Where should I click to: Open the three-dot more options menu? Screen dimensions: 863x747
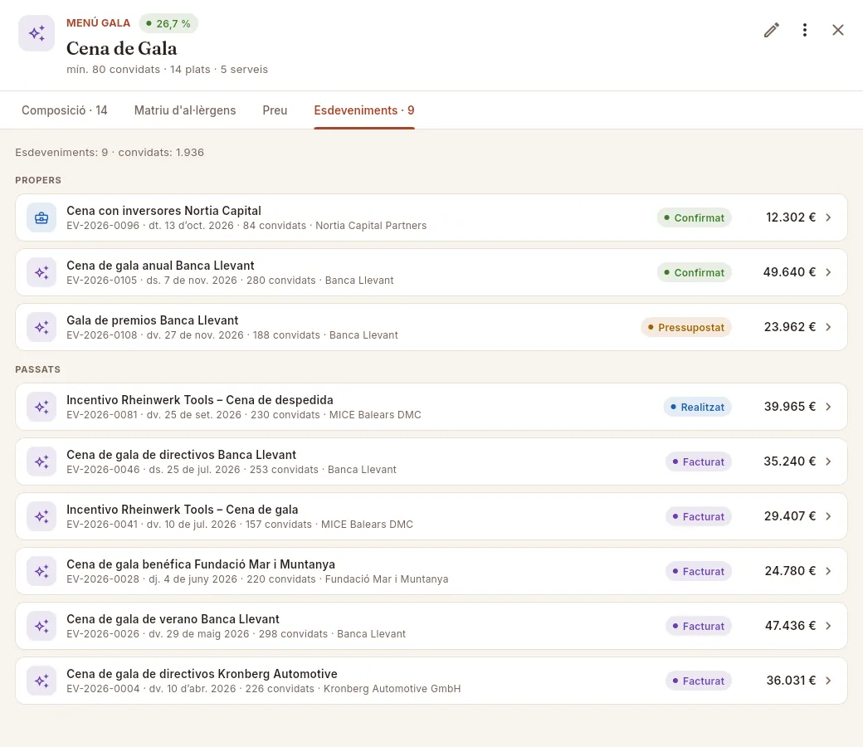point(805,30)
